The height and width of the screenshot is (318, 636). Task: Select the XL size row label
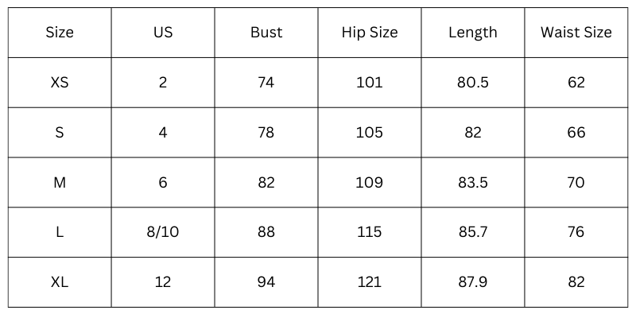click(x=60, y=282)
